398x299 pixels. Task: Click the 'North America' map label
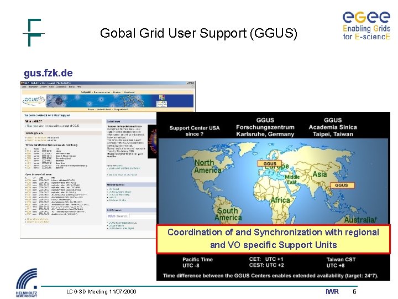[207, 166]
